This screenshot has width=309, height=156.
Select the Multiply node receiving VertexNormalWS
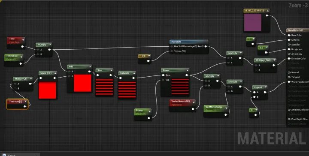[x=212, y=81]
